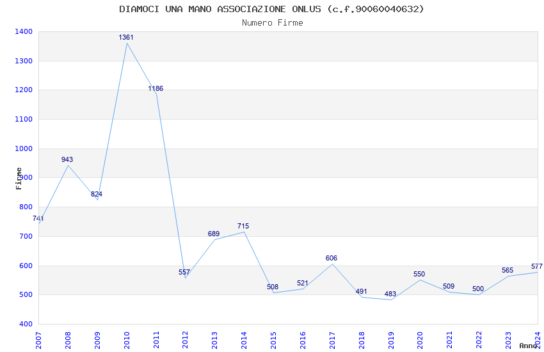The image size is (544, 352).
Task: Click the 2013 x-axis year label
Action: coord(215,340)
